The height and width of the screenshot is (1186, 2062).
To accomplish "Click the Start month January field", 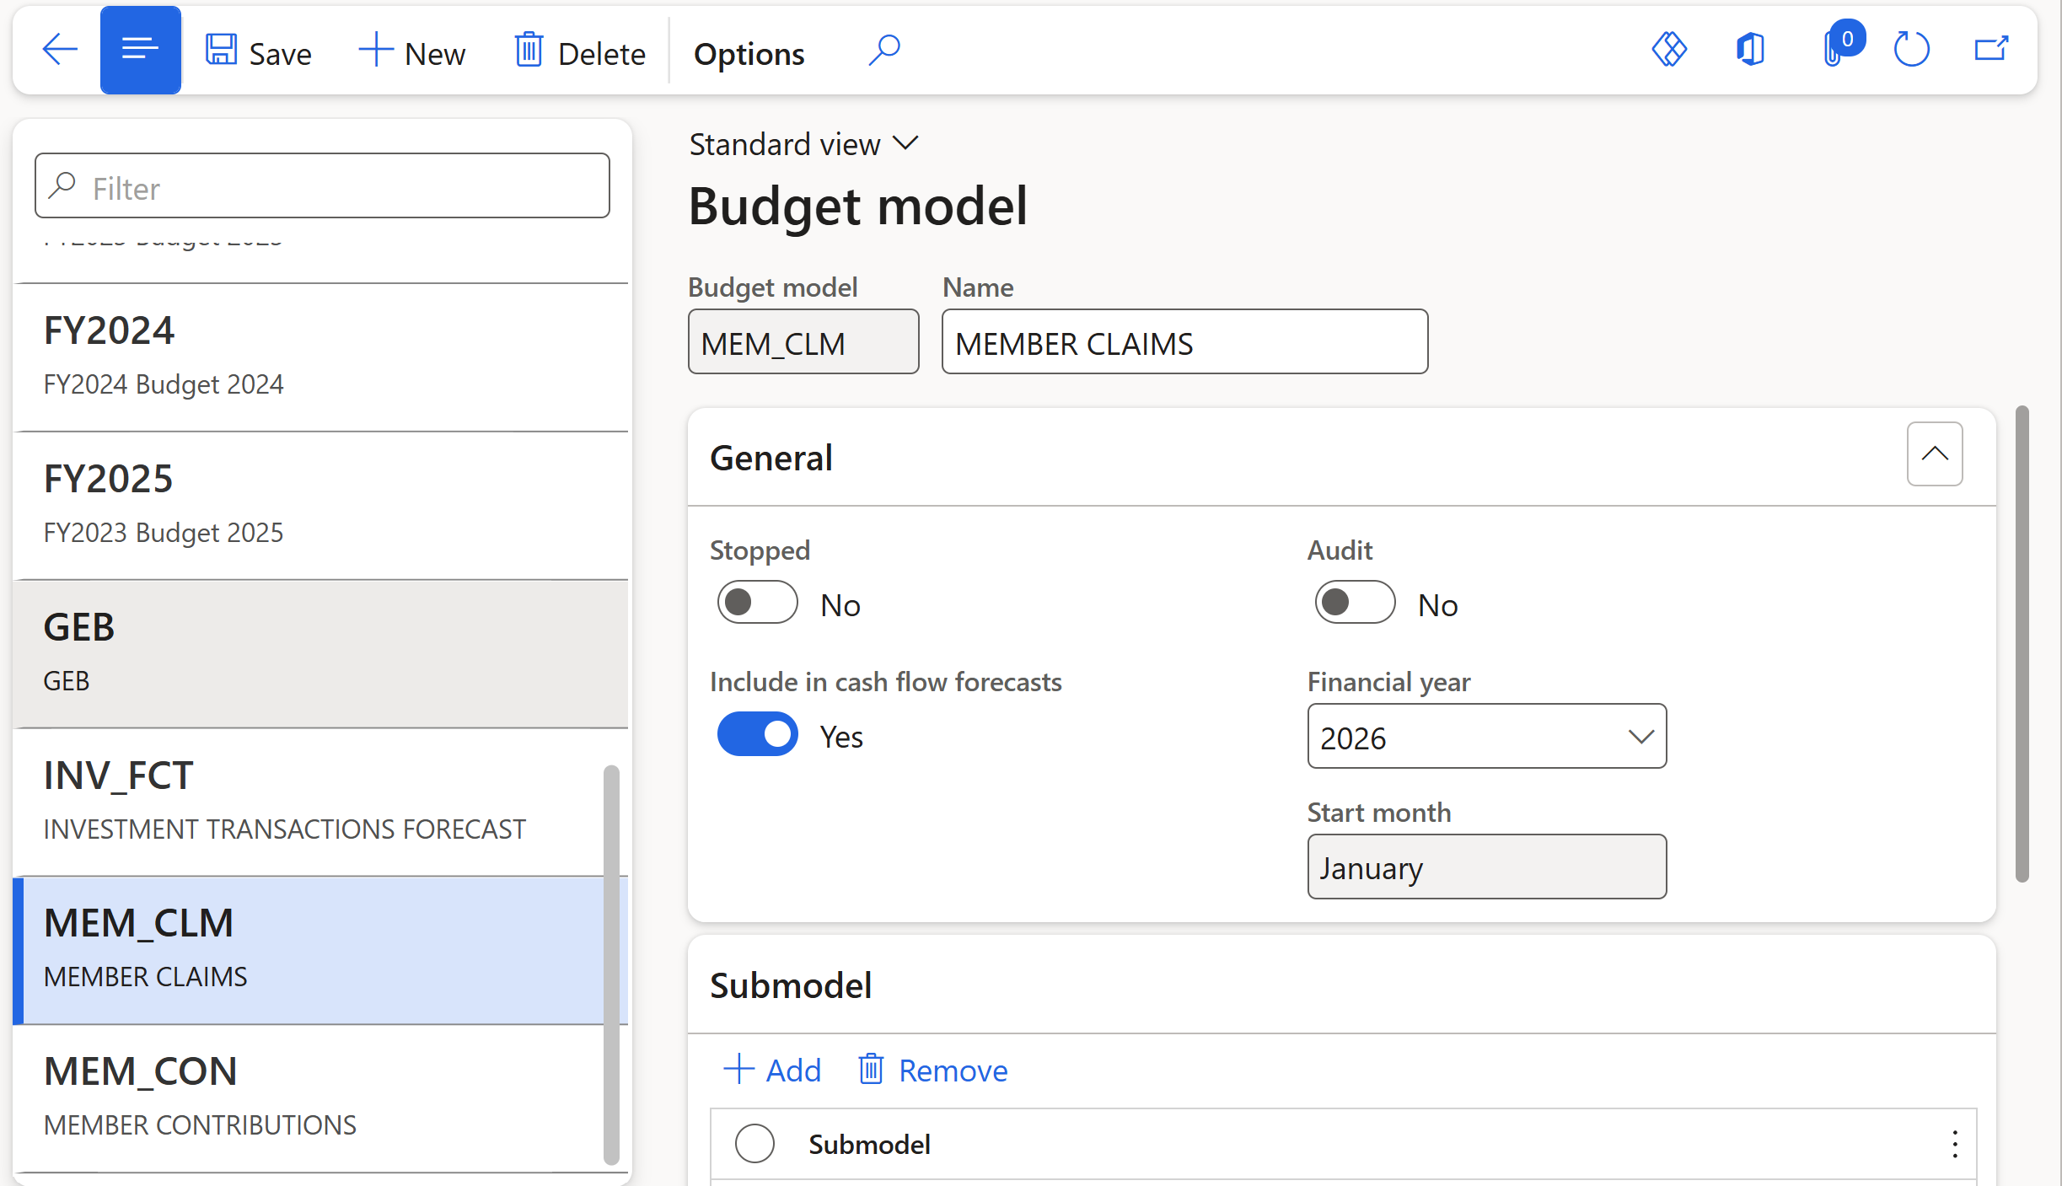I will pyautogui.click(x=1486, y=867).
